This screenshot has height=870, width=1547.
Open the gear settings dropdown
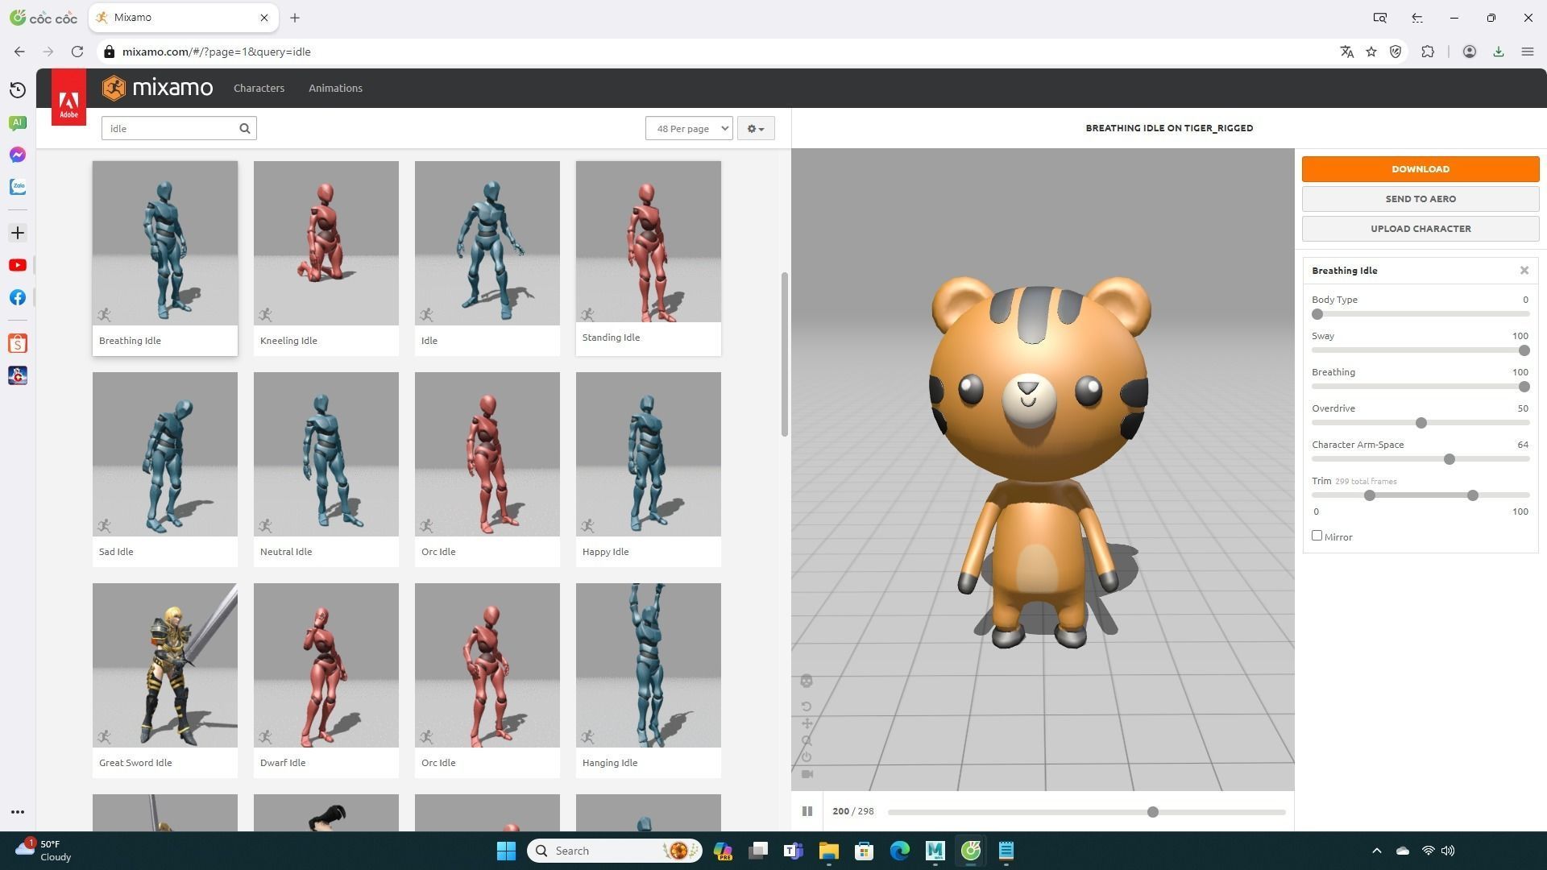(755, 128)
